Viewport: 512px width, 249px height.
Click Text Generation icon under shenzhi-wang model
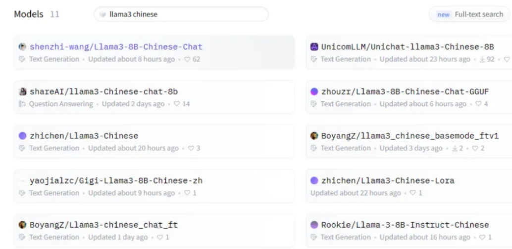(22, 59)
